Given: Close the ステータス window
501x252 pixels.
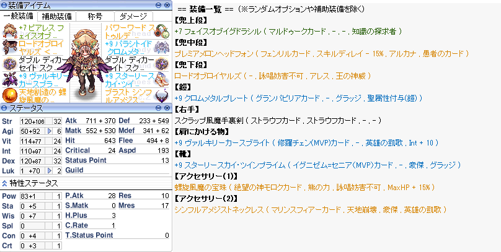Looking at the screenshot, I should pyautogui.click(x=166, y=108).
